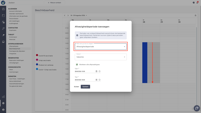This screenshot has width=201, height=113.
Task: Open Inschrijvingen under Communicatie
Action: [14, 72]
